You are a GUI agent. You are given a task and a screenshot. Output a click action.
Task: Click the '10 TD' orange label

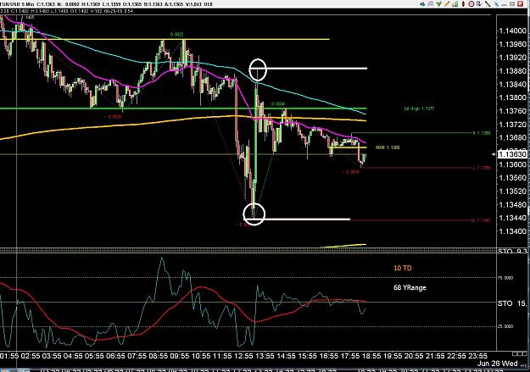pos(403,268)
